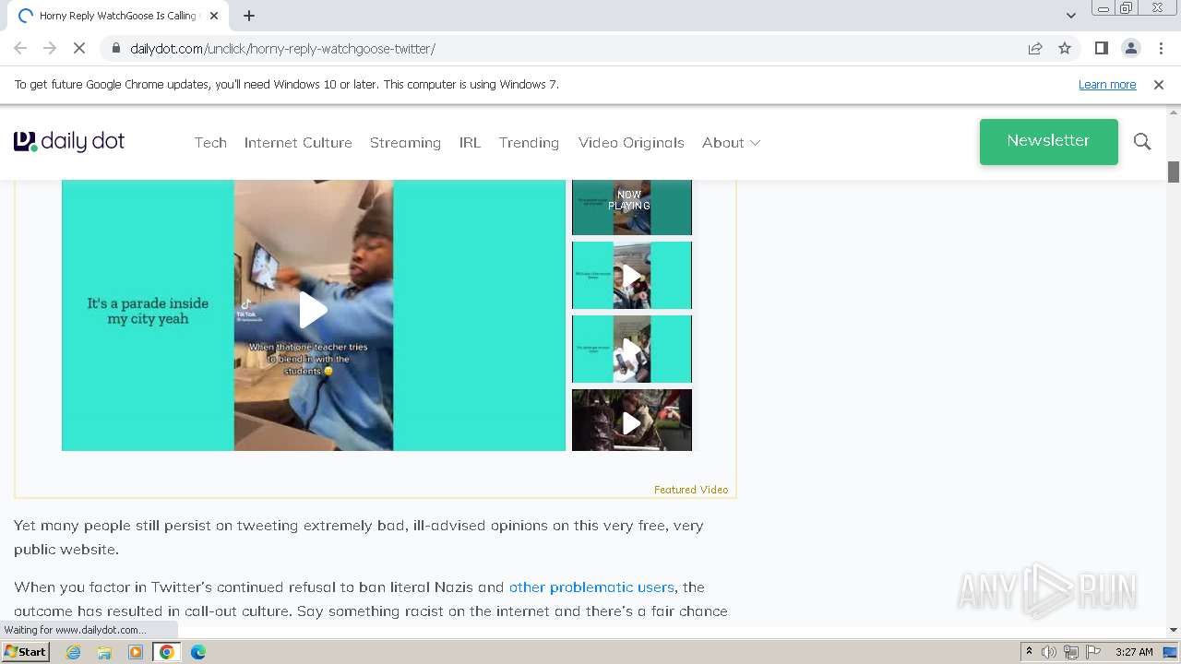The image size is (1181, 664).
Task: Open the Chrome side panel
Action: (1101, 48)
